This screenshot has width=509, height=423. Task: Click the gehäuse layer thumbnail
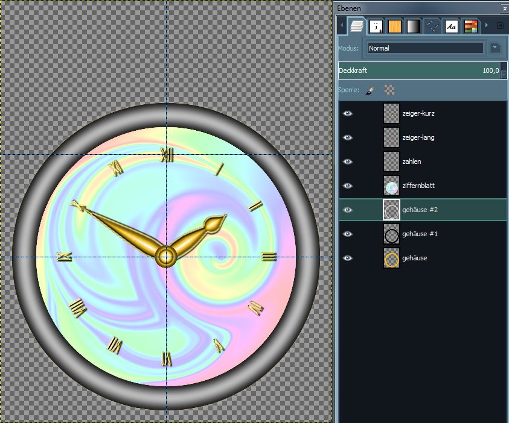tap(392, 258)
